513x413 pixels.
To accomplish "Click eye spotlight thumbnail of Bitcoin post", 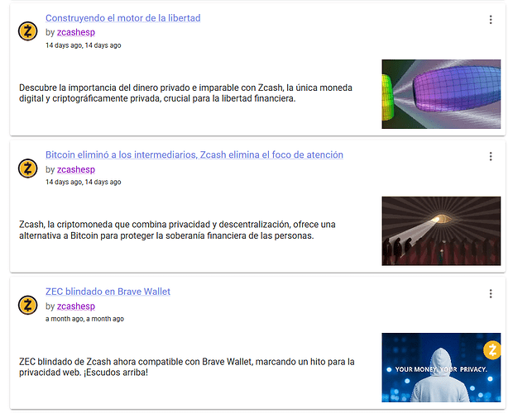I will (x=441, y=230).
